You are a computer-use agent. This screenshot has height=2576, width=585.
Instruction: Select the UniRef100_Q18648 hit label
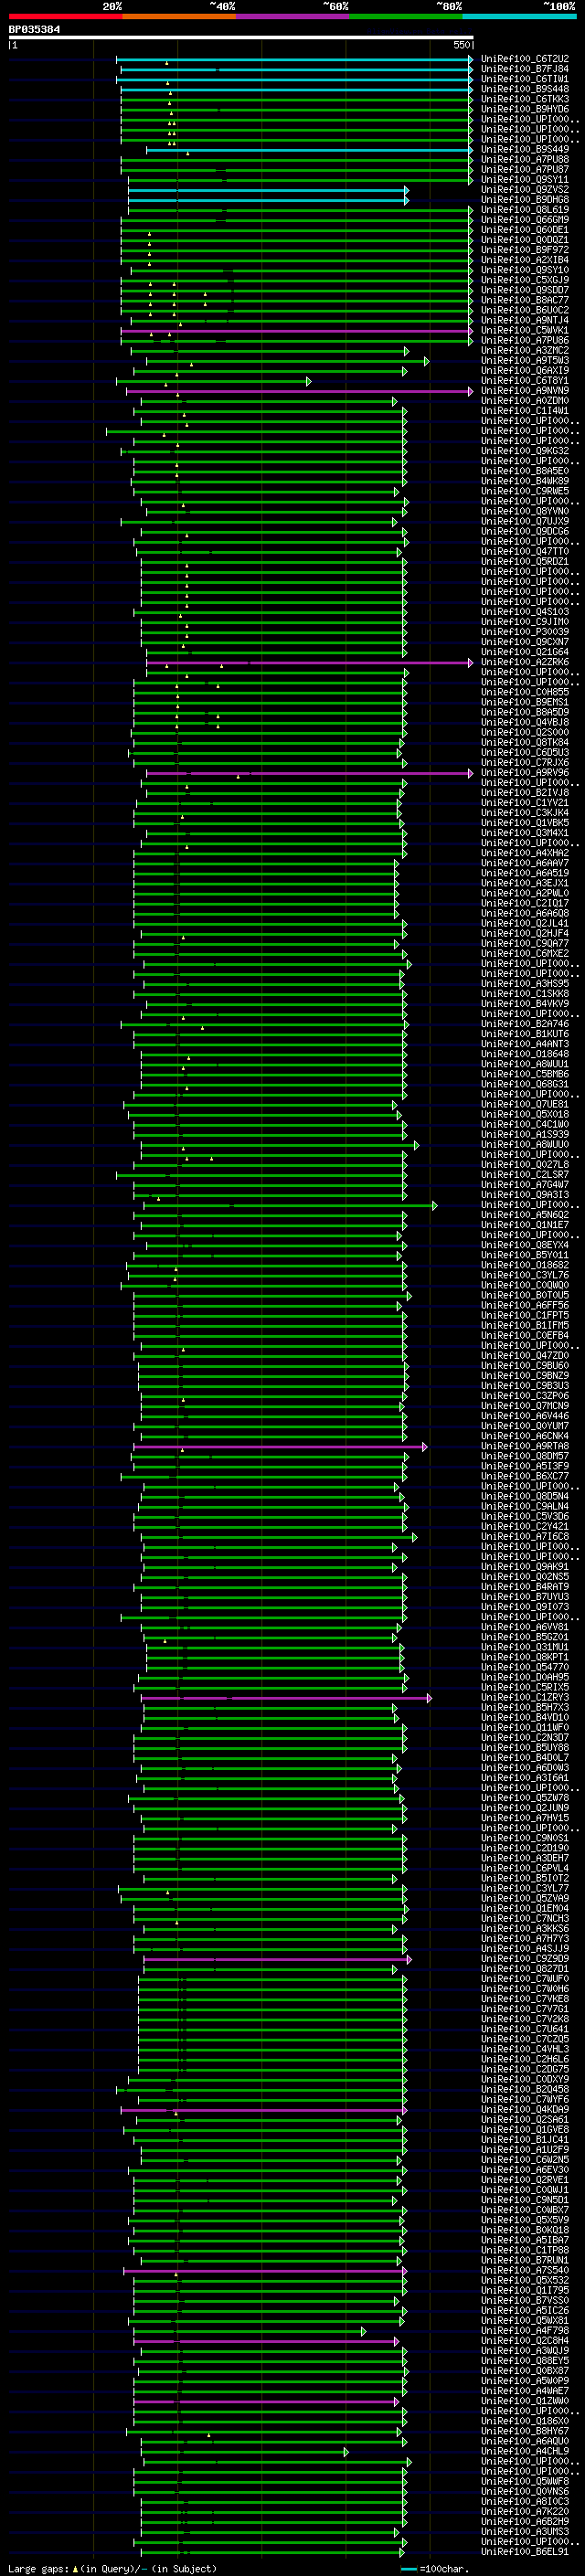click(x=525, y=1054)
